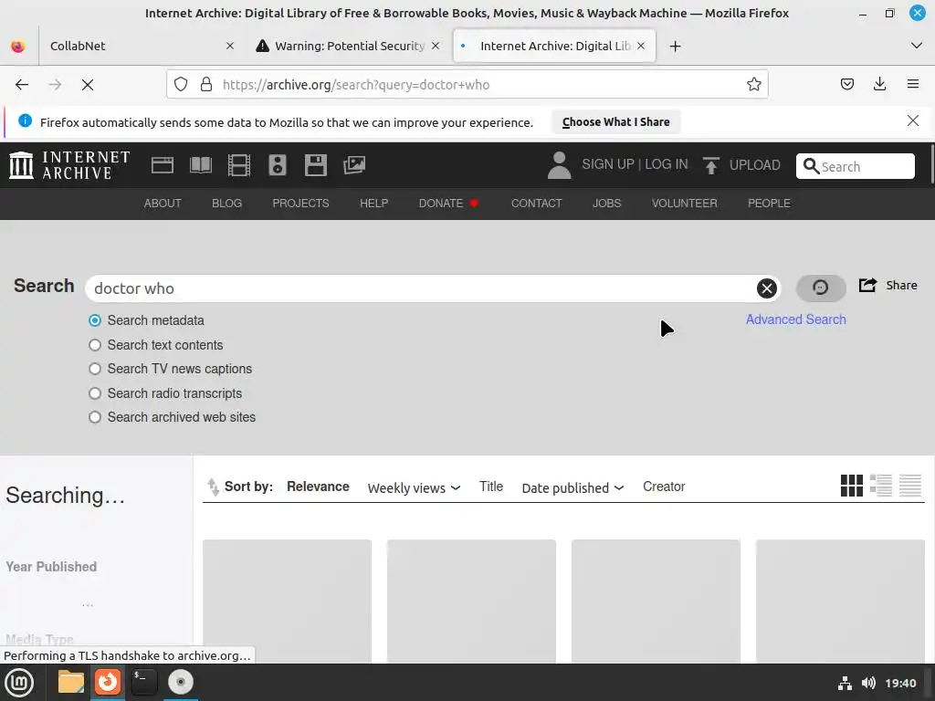The image size is (935, 701).
Task: Clear the doctor who search query
Action: (x=767, y=288)
